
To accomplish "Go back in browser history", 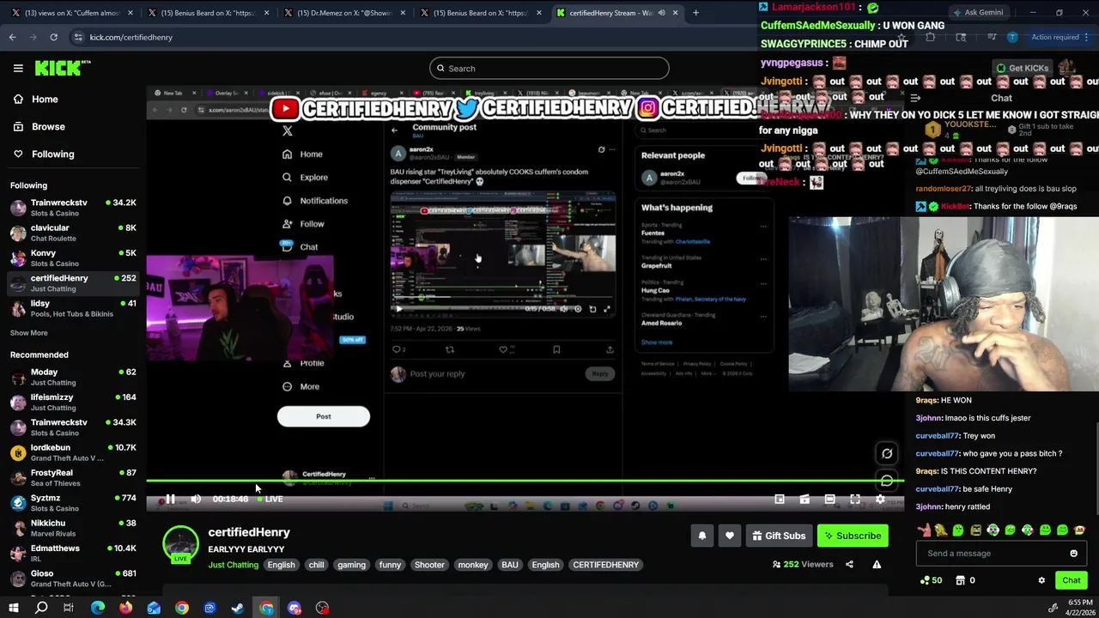I will coord(12,37).
